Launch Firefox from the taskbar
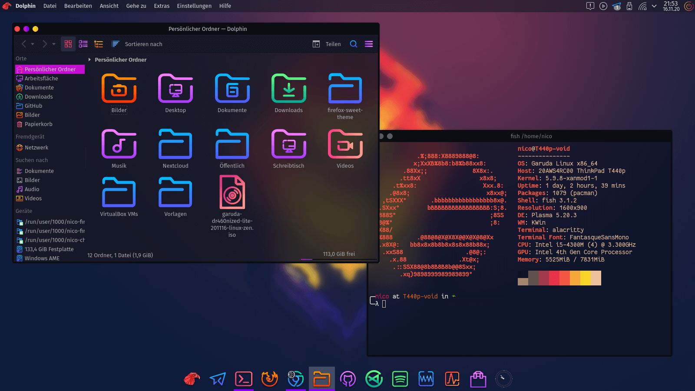Image resolution: width=695 pixels, height=391 pixels. click(x=269, y=379)
